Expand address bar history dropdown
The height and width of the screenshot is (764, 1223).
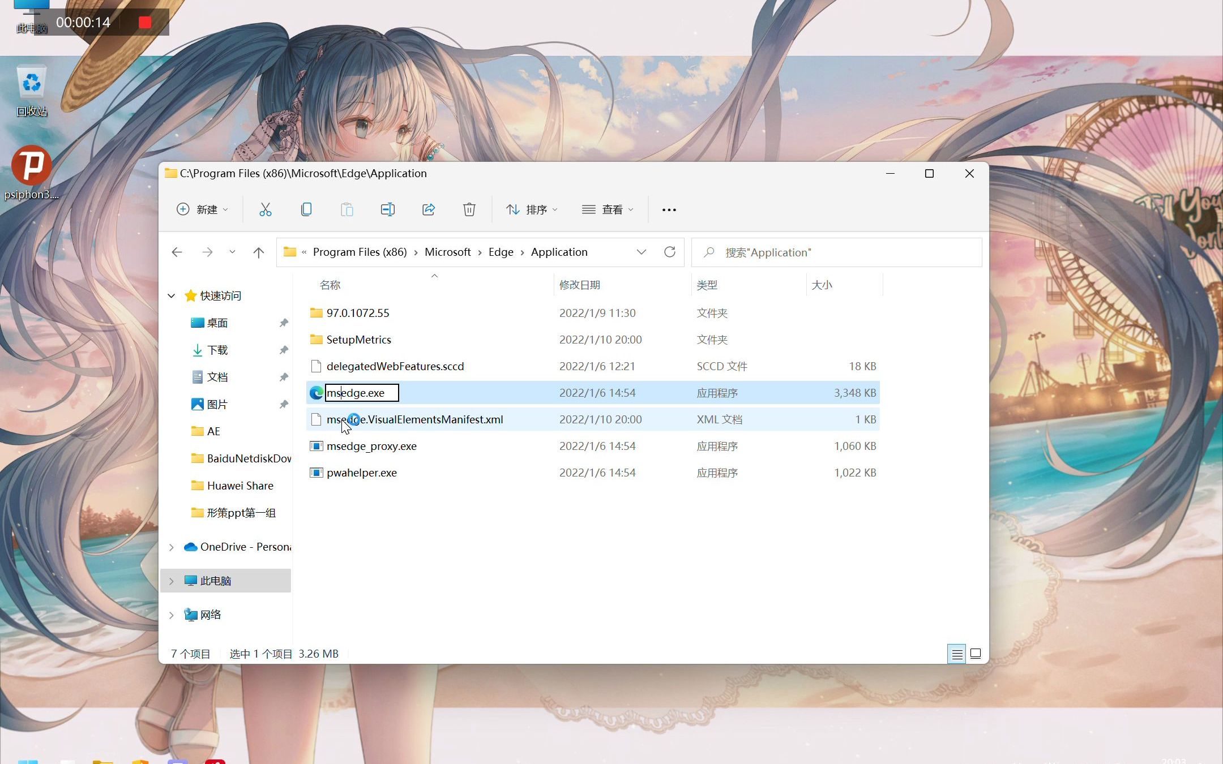pos(641,252)
